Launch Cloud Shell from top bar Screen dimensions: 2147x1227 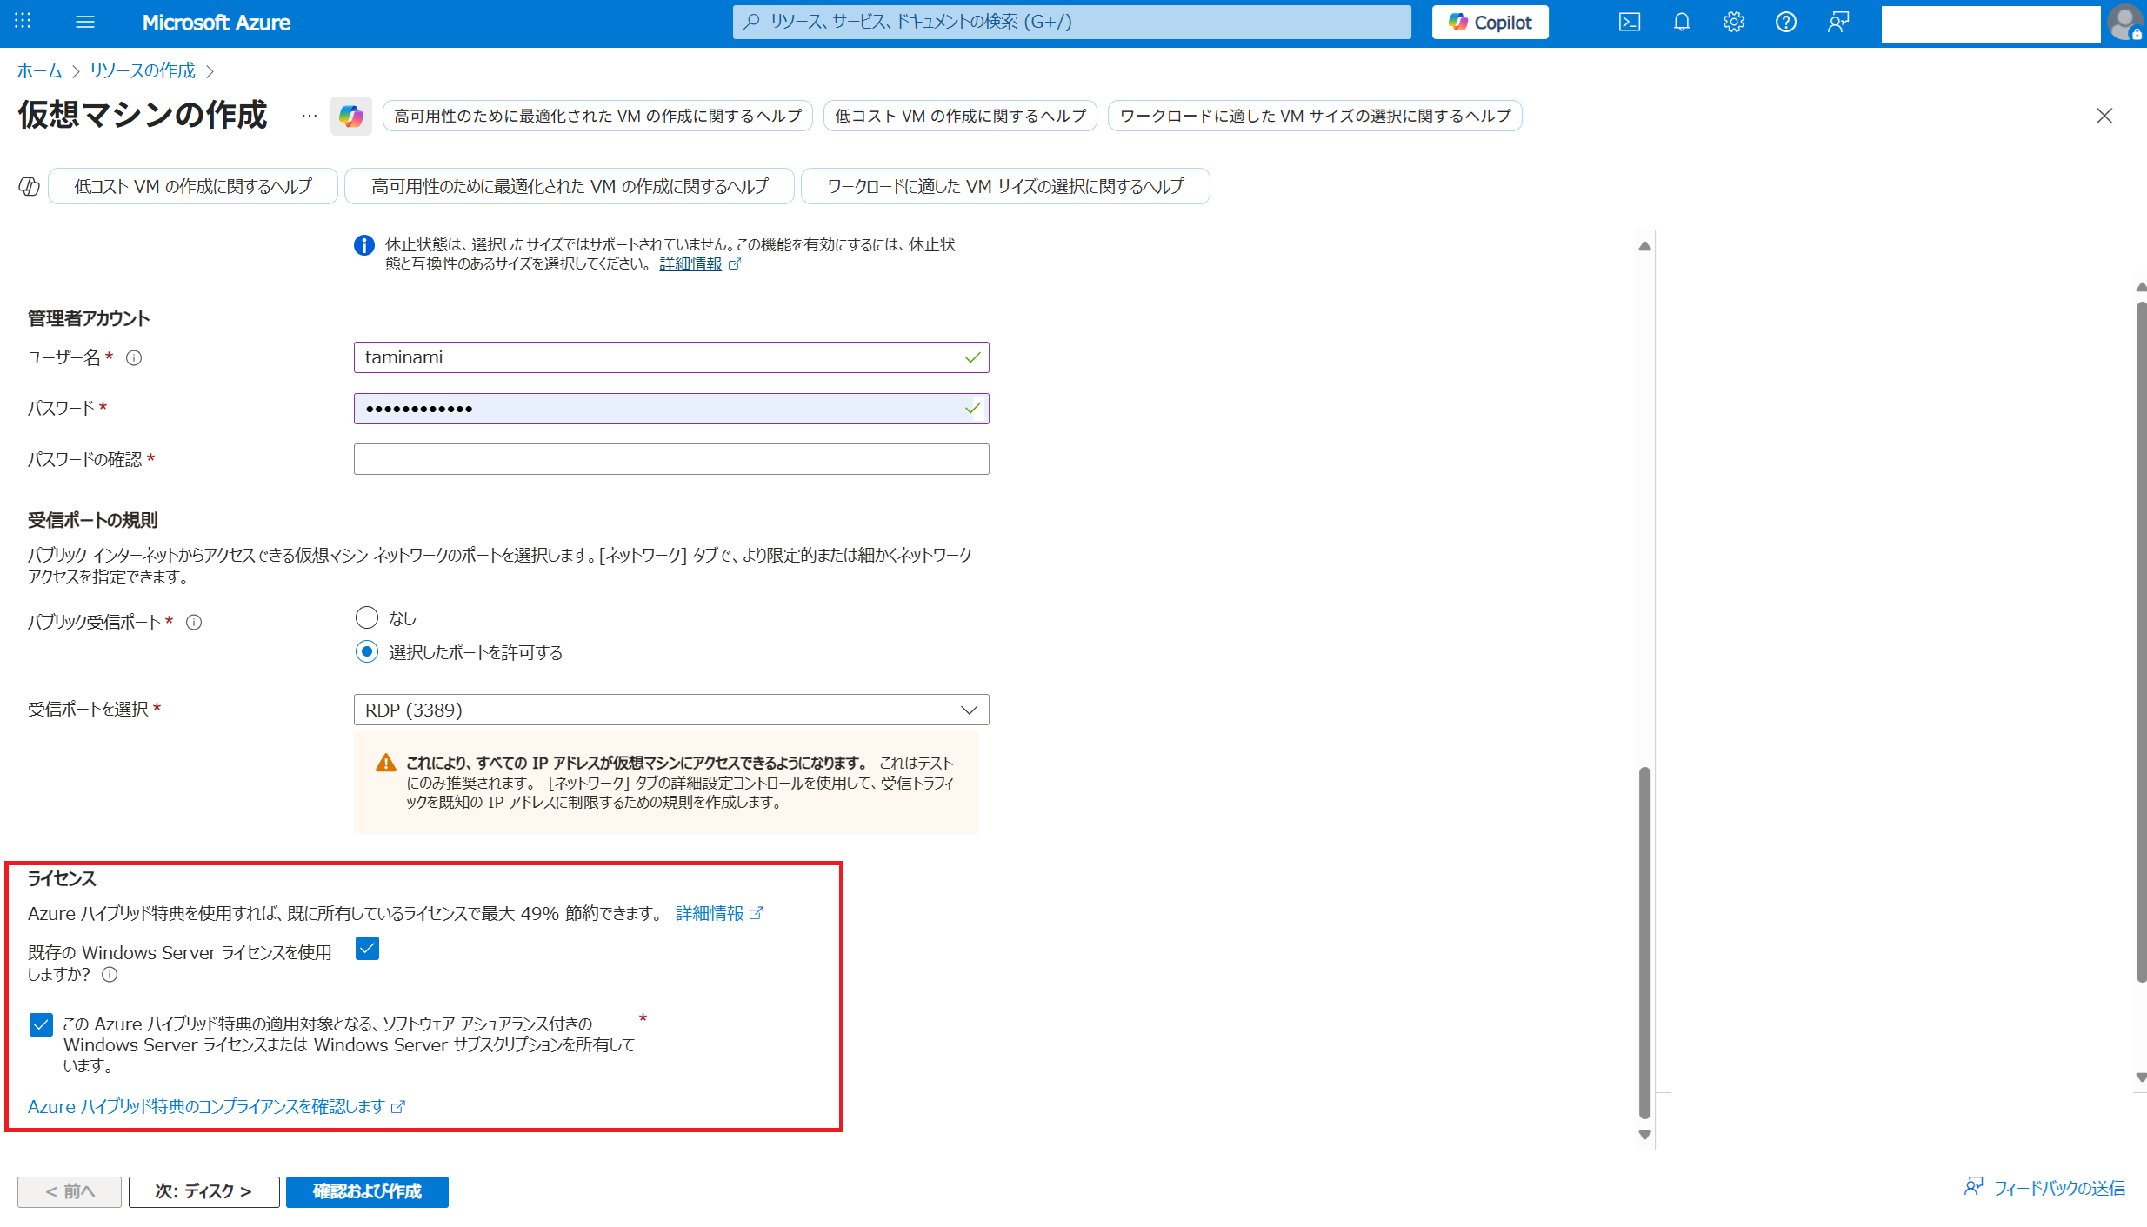(1629, 22)
